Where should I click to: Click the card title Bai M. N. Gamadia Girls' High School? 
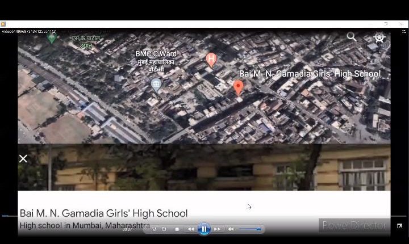click(103, 213)
